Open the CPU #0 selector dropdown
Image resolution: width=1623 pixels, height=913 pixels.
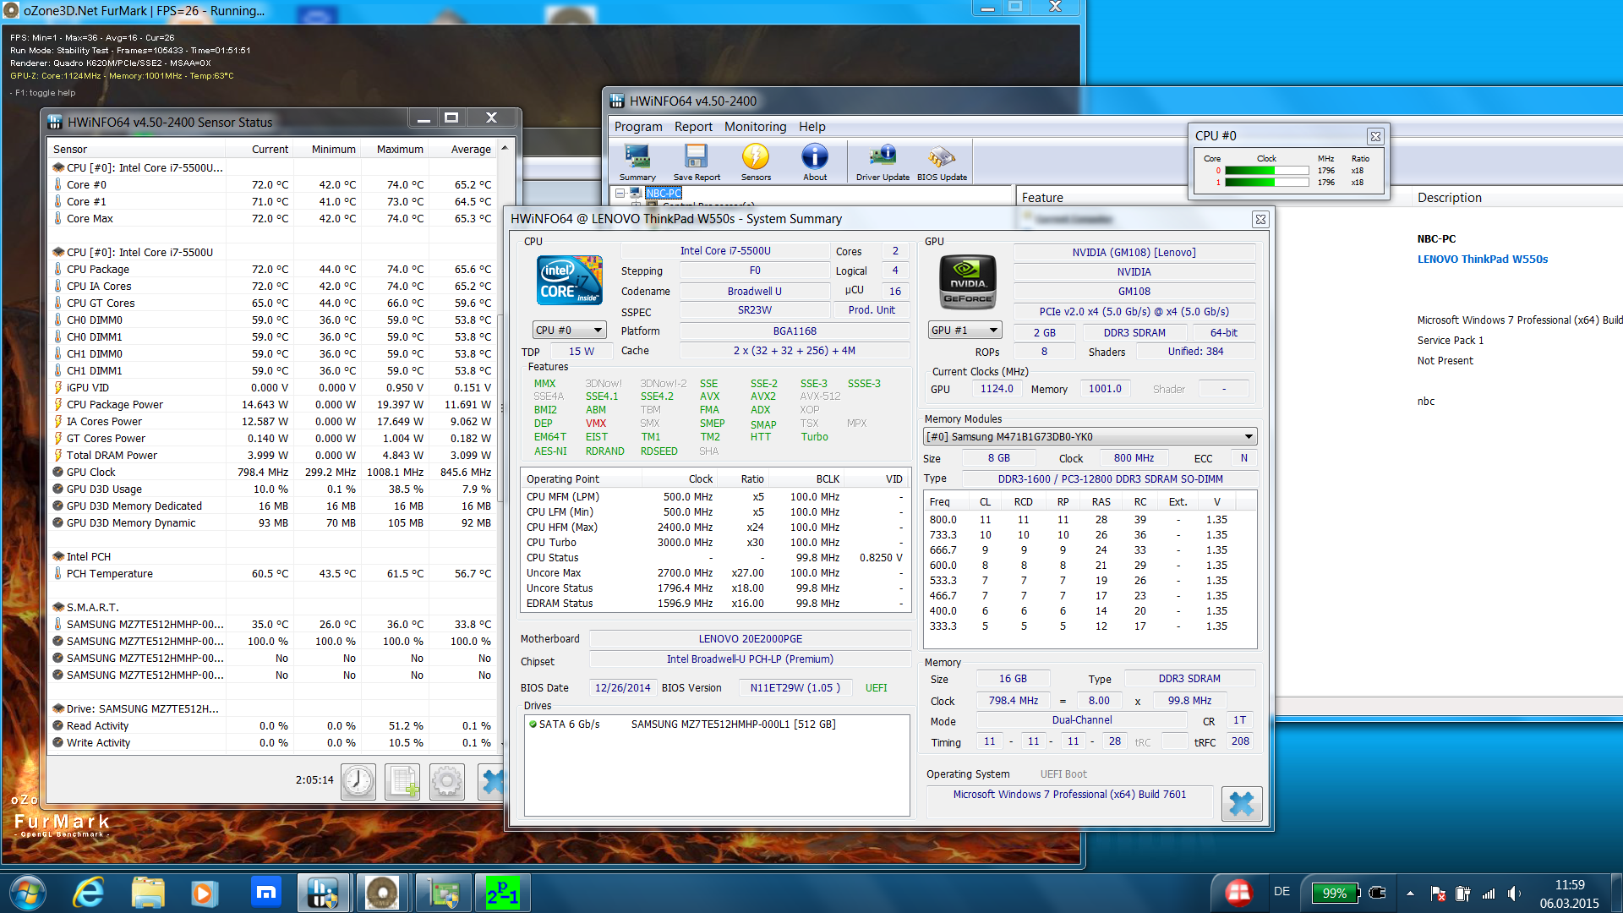569,331
